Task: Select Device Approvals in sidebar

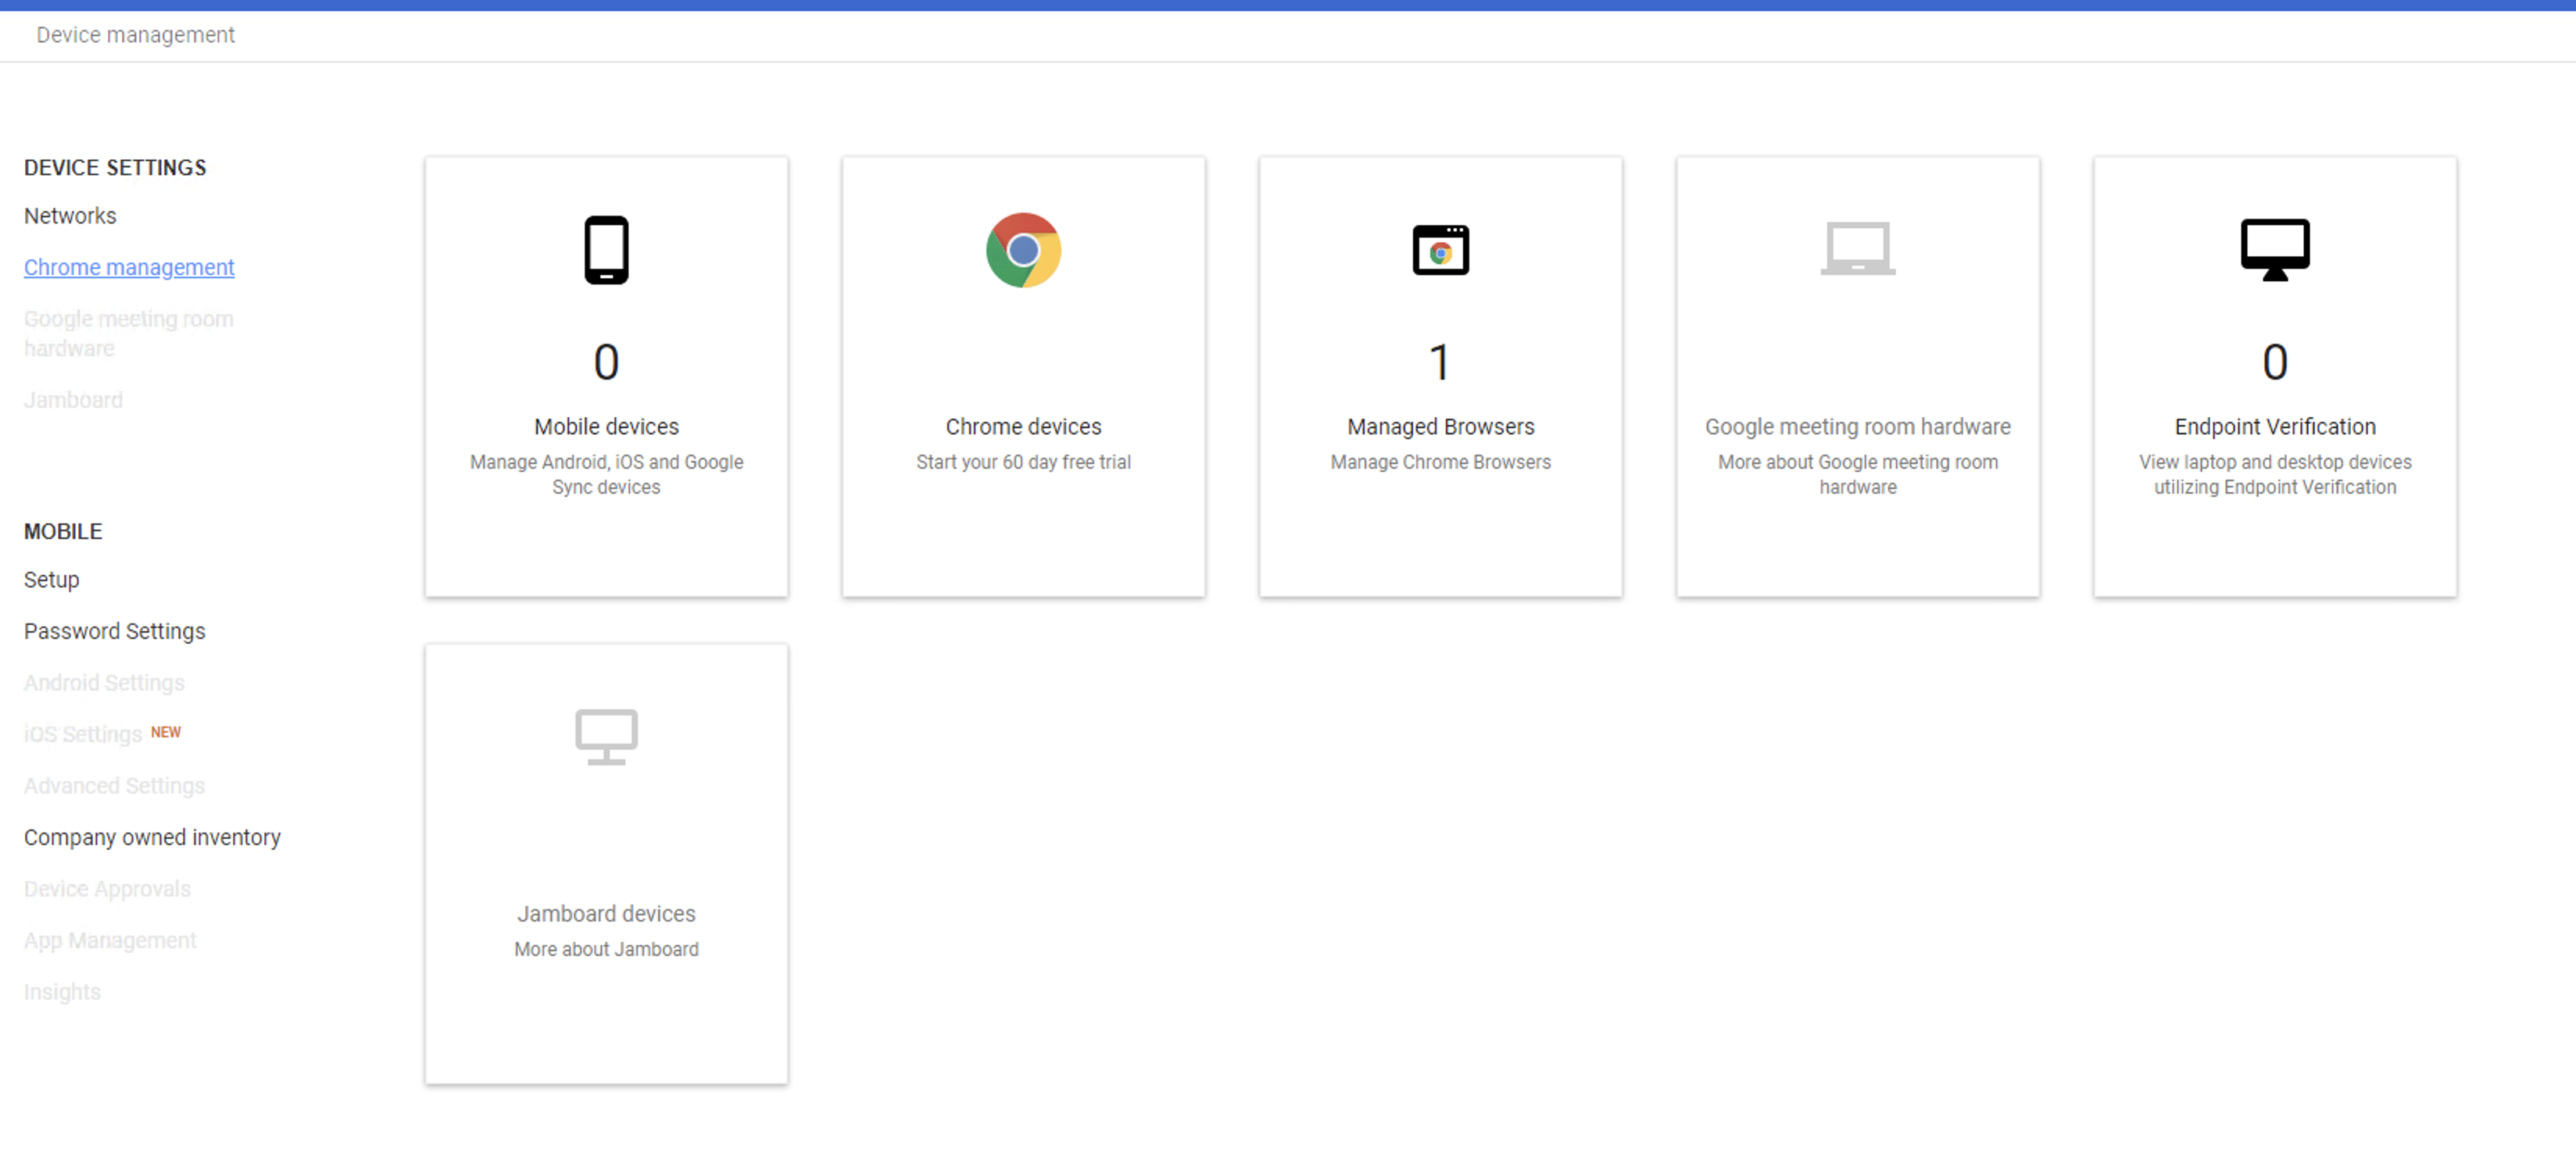Action: pos(107,888)
